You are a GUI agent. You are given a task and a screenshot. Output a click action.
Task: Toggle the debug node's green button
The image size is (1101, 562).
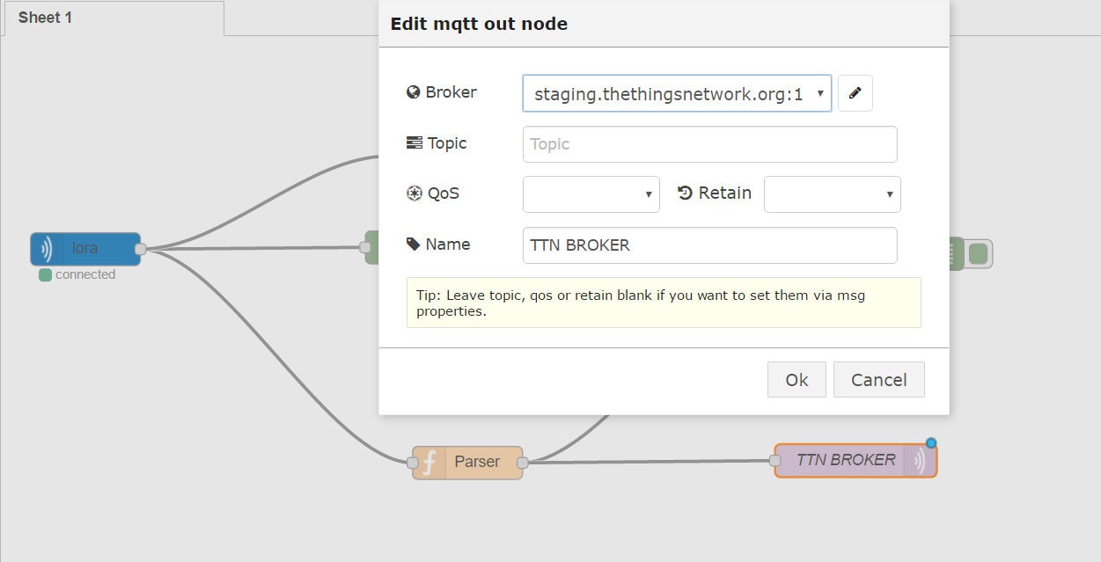978,254
